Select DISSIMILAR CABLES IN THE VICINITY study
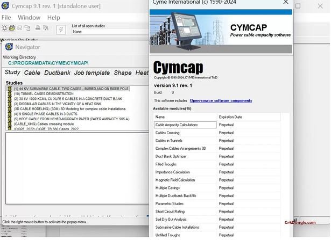Viewport: 331px width, 240px height. pyautogui.click(x=58, y=104)
